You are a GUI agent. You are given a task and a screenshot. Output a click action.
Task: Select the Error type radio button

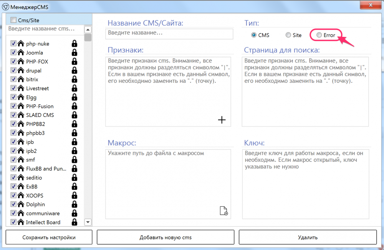point(319,35)
